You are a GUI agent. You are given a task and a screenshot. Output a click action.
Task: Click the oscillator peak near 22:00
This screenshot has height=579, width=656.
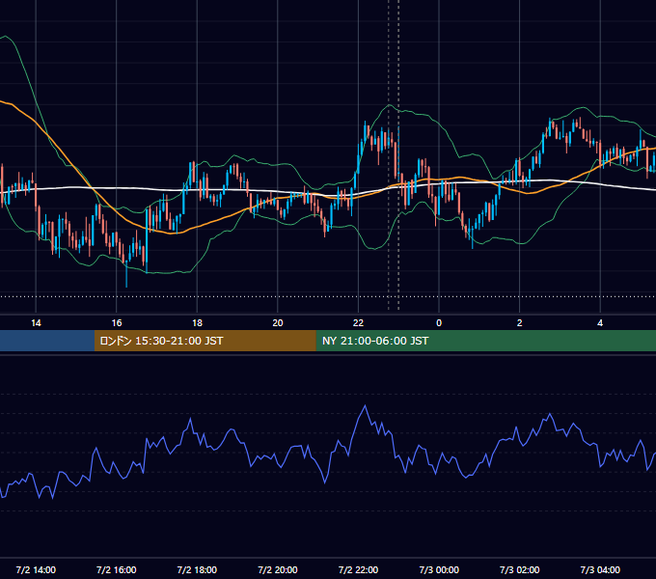[x=366, y=406]
